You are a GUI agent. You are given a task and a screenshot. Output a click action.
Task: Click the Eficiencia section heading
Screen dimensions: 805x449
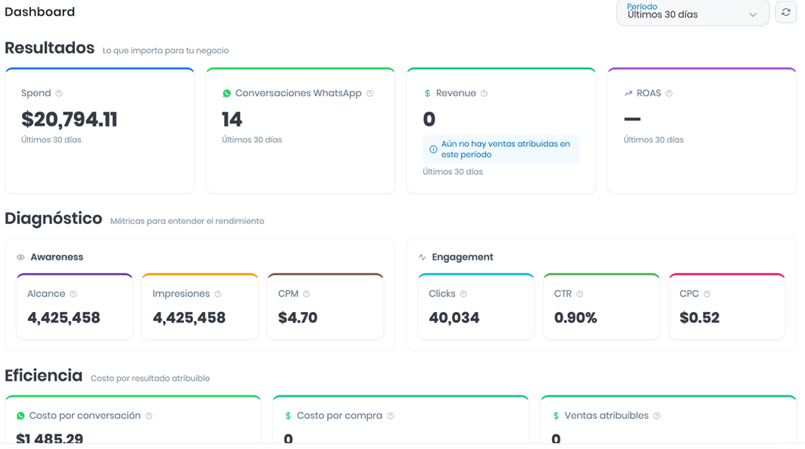(x=44, y=376)
